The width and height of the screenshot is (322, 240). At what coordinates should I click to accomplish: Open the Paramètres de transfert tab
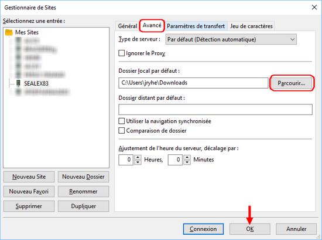[x=196, y=26]
